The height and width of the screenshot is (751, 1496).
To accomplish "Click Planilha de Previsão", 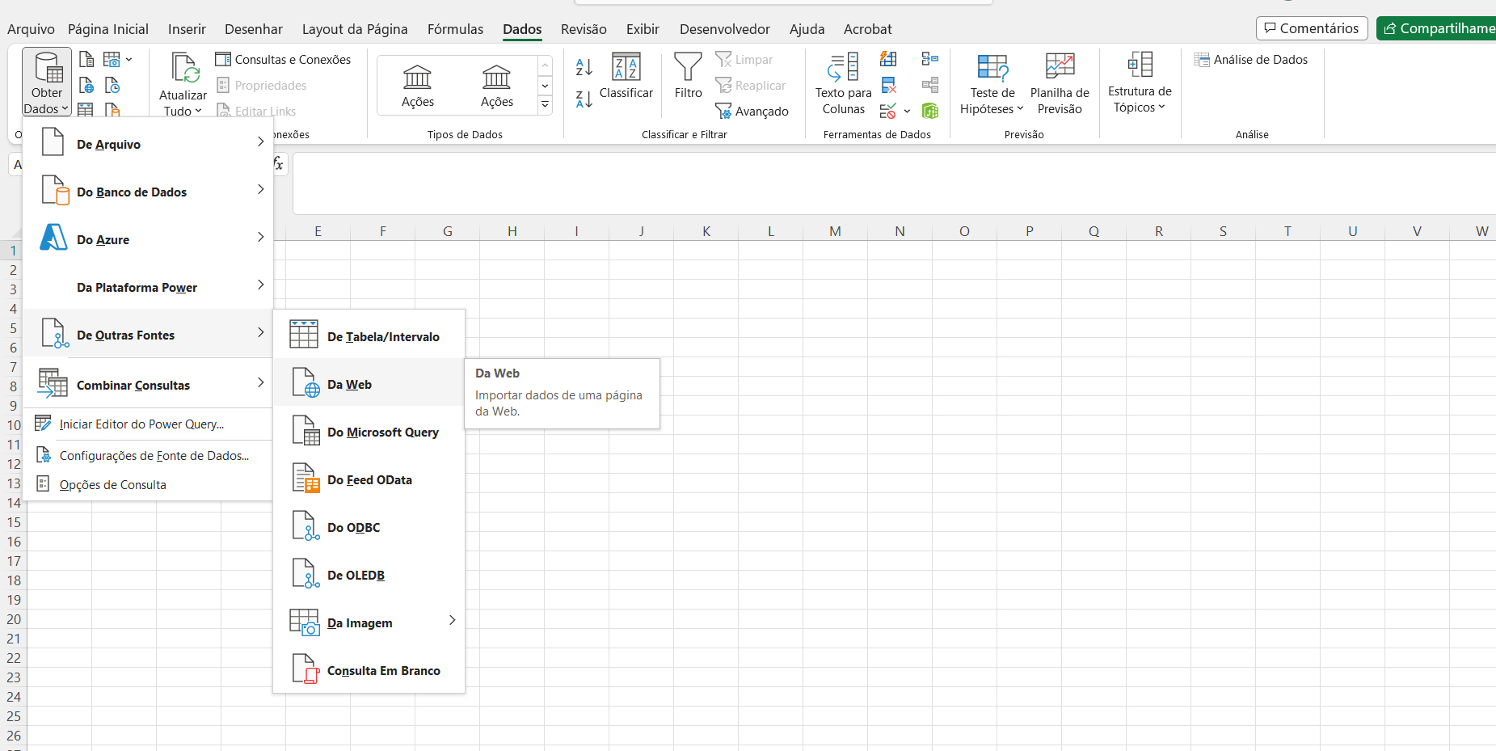I will tap(1060, 85).
